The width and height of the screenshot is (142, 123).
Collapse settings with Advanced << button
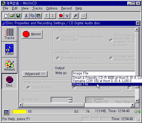35,74
